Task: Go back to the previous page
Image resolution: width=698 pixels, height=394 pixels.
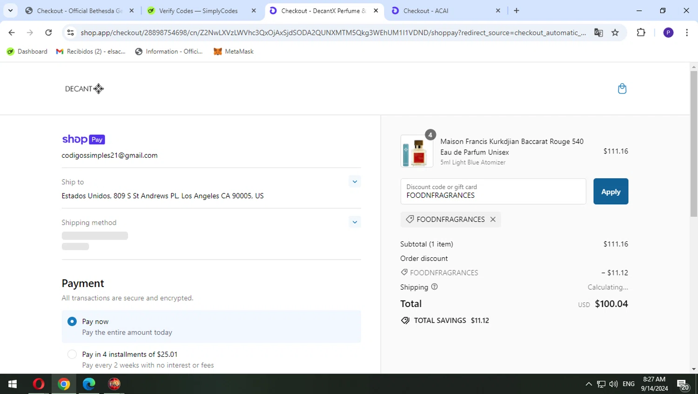Action: pos(12,33)
